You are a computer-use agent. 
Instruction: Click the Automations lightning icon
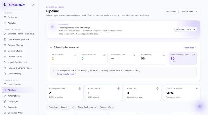pos(5,96)
